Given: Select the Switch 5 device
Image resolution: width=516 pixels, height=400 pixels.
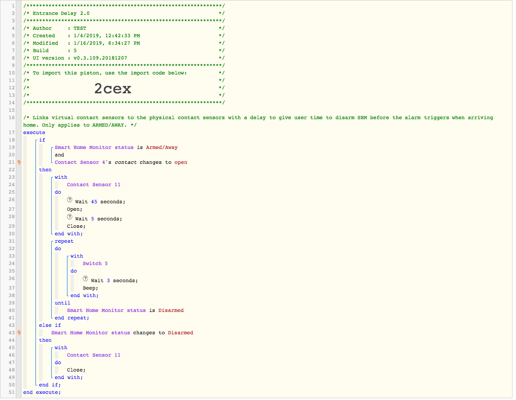Looking at the screenshot, I should pyautogui.click(x=95, y=264).
